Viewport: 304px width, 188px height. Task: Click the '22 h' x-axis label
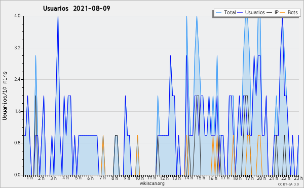point(286,178)
